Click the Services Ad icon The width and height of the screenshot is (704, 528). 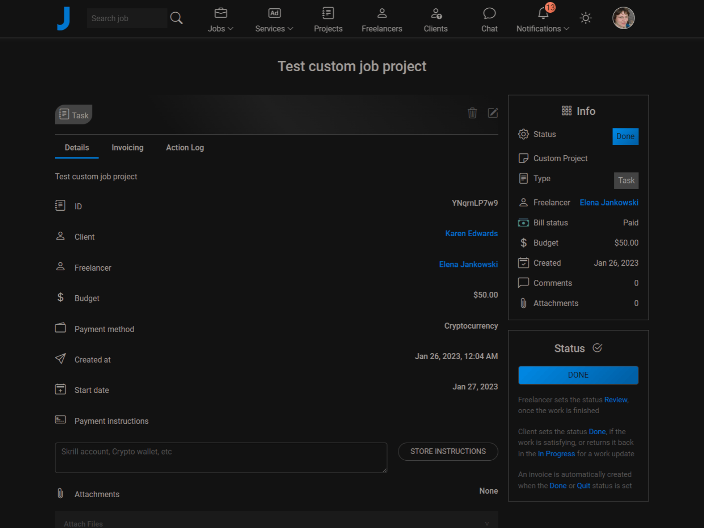(274, 13)
